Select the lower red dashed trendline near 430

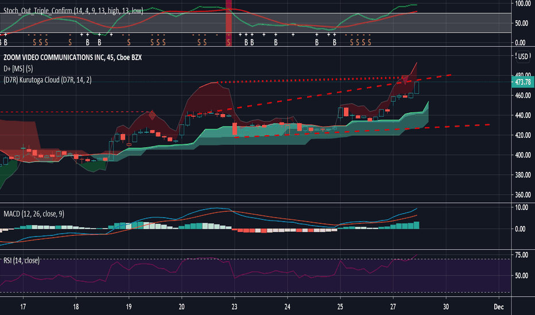(362, 131)
